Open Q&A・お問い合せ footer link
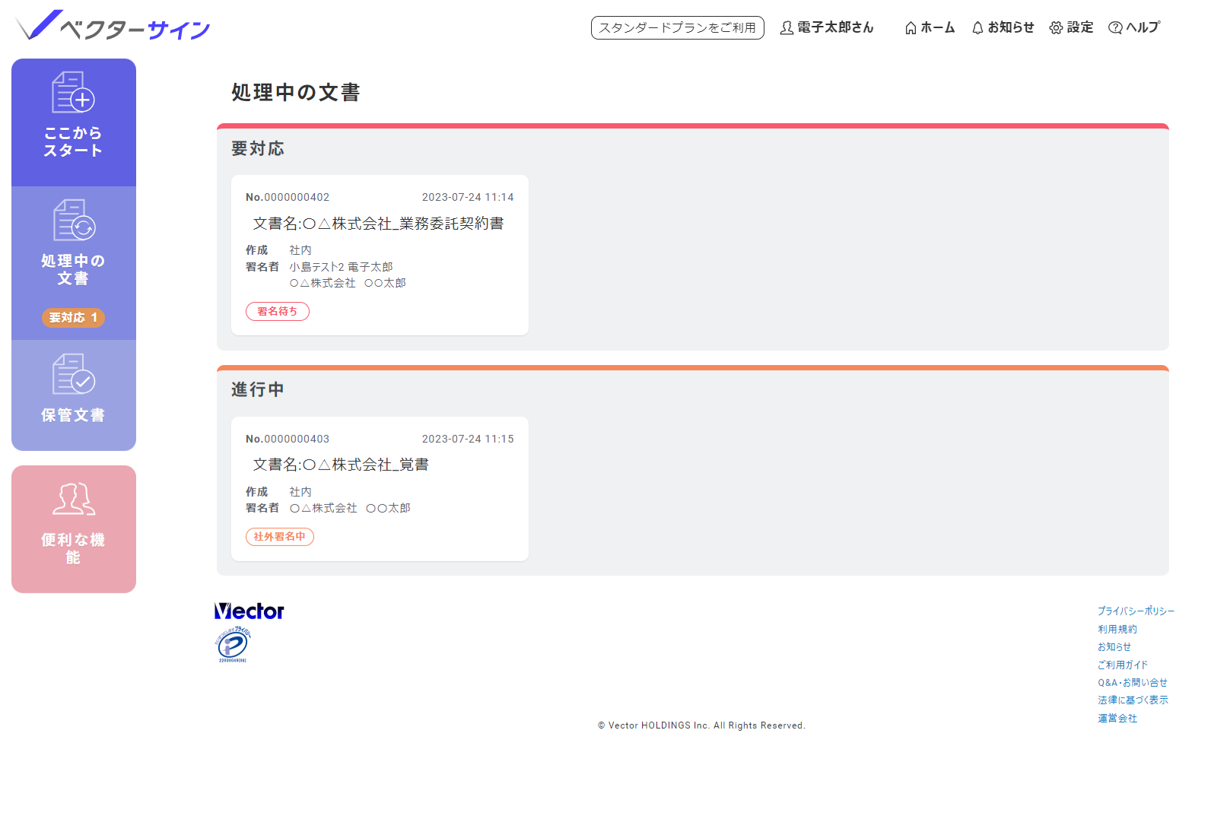This screenshot has height=813, width=1211. click(x=1133, y=683)
